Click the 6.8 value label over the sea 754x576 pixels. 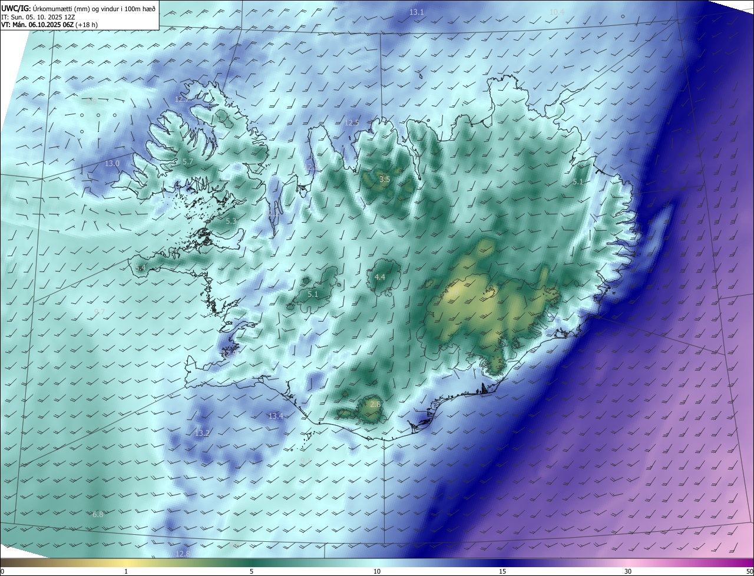pos(98,514)
